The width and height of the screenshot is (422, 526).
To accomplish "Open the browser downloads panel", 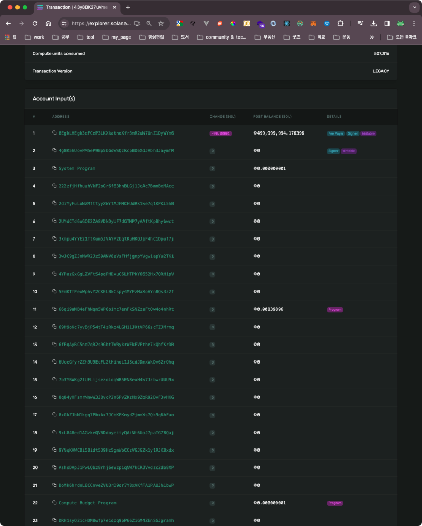I will [x=373, y=23].
